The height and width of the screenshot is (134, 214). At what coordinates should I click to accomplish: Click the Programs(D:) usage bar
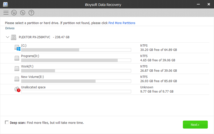coord(76,60)
